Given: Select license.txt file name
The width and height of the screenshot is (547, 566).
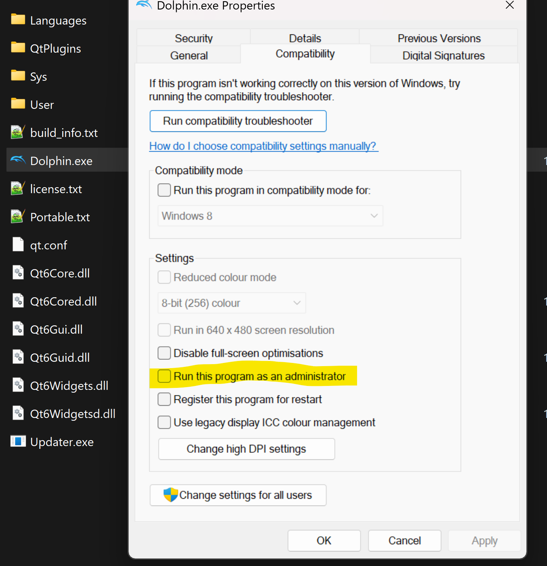Looking at the screenshot, I should [56, 189].
